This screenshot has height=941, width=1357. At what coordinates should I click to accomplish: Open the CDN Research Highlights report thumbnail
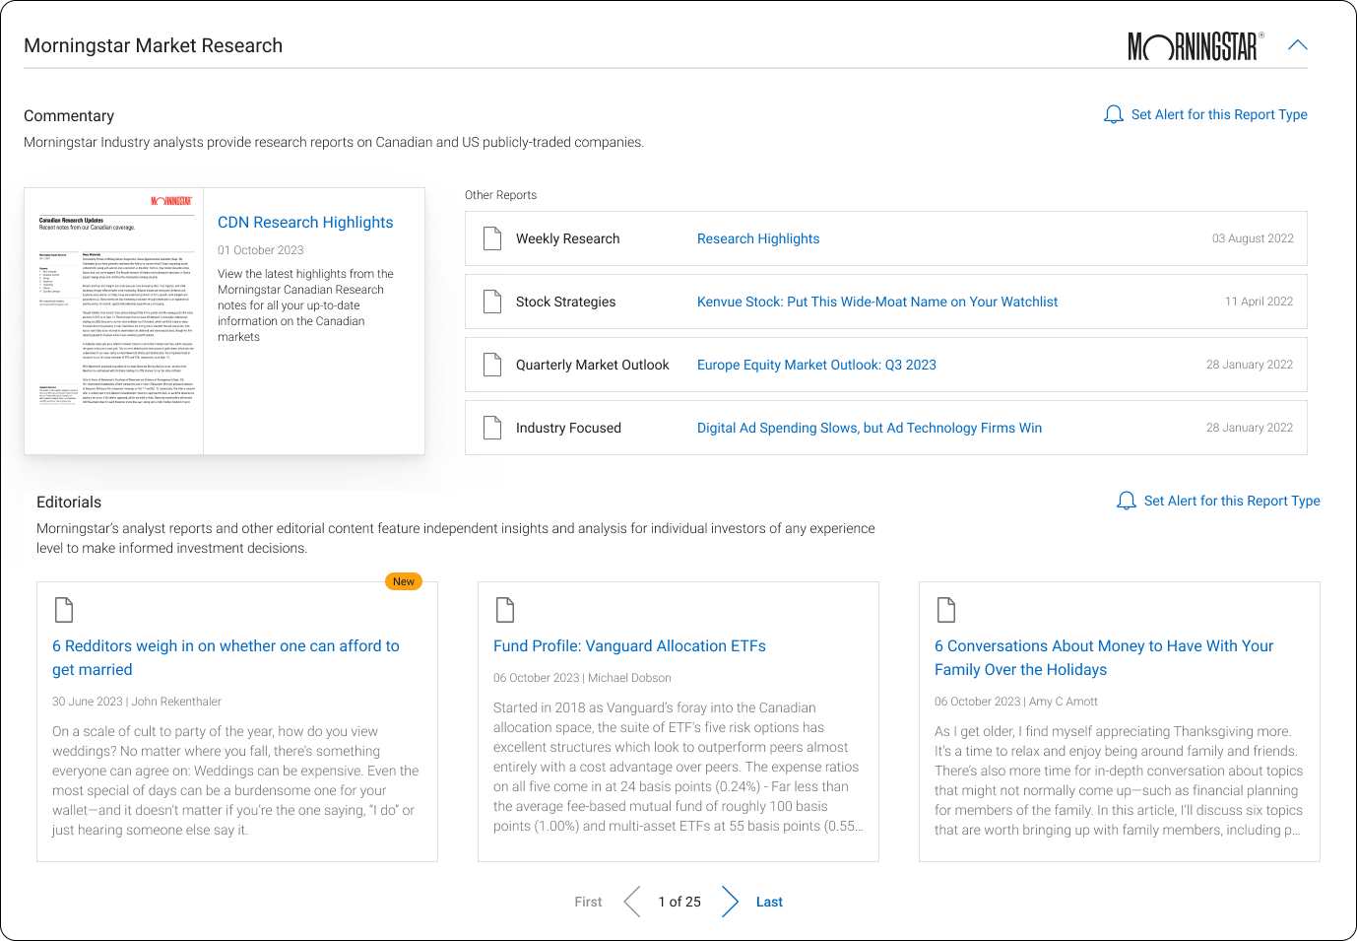[114, 321]
